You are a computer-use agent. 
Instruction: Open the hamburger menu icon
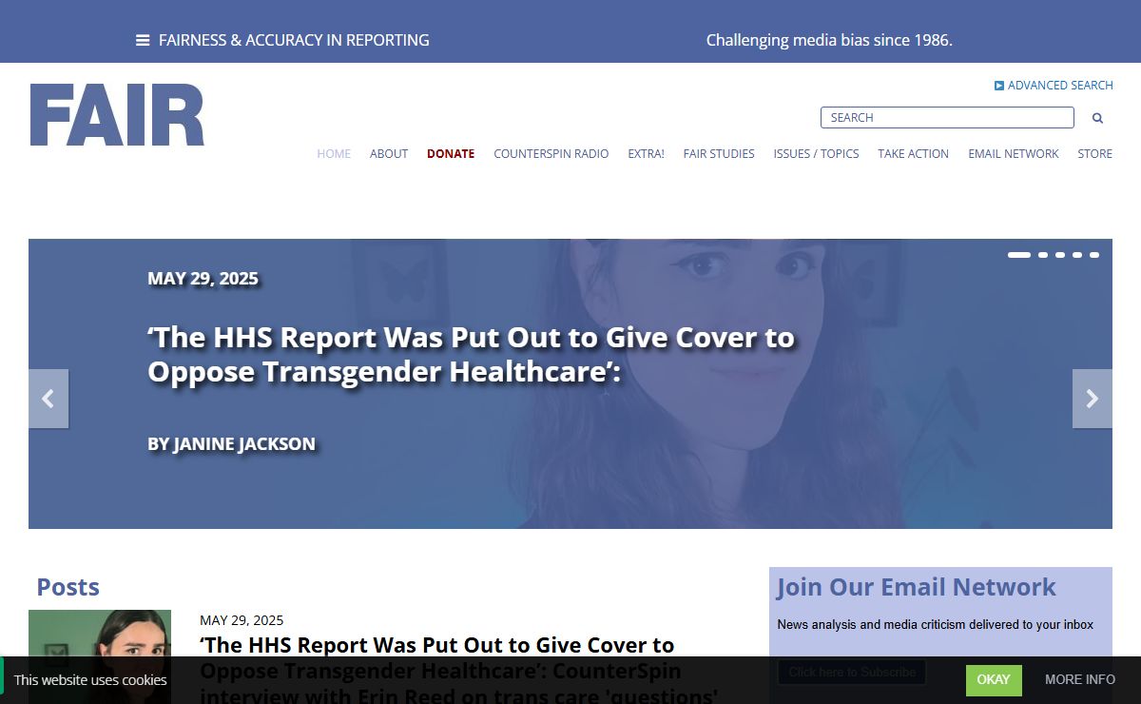coord(143,40)
